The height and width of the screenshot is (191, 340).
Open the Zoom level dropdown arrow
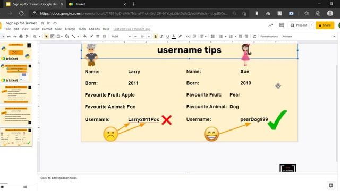coord(39,37)
